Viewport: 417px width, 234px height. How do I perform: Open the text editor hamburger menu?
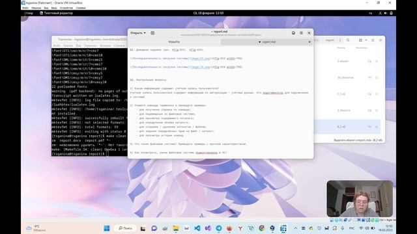click(301, 33)
